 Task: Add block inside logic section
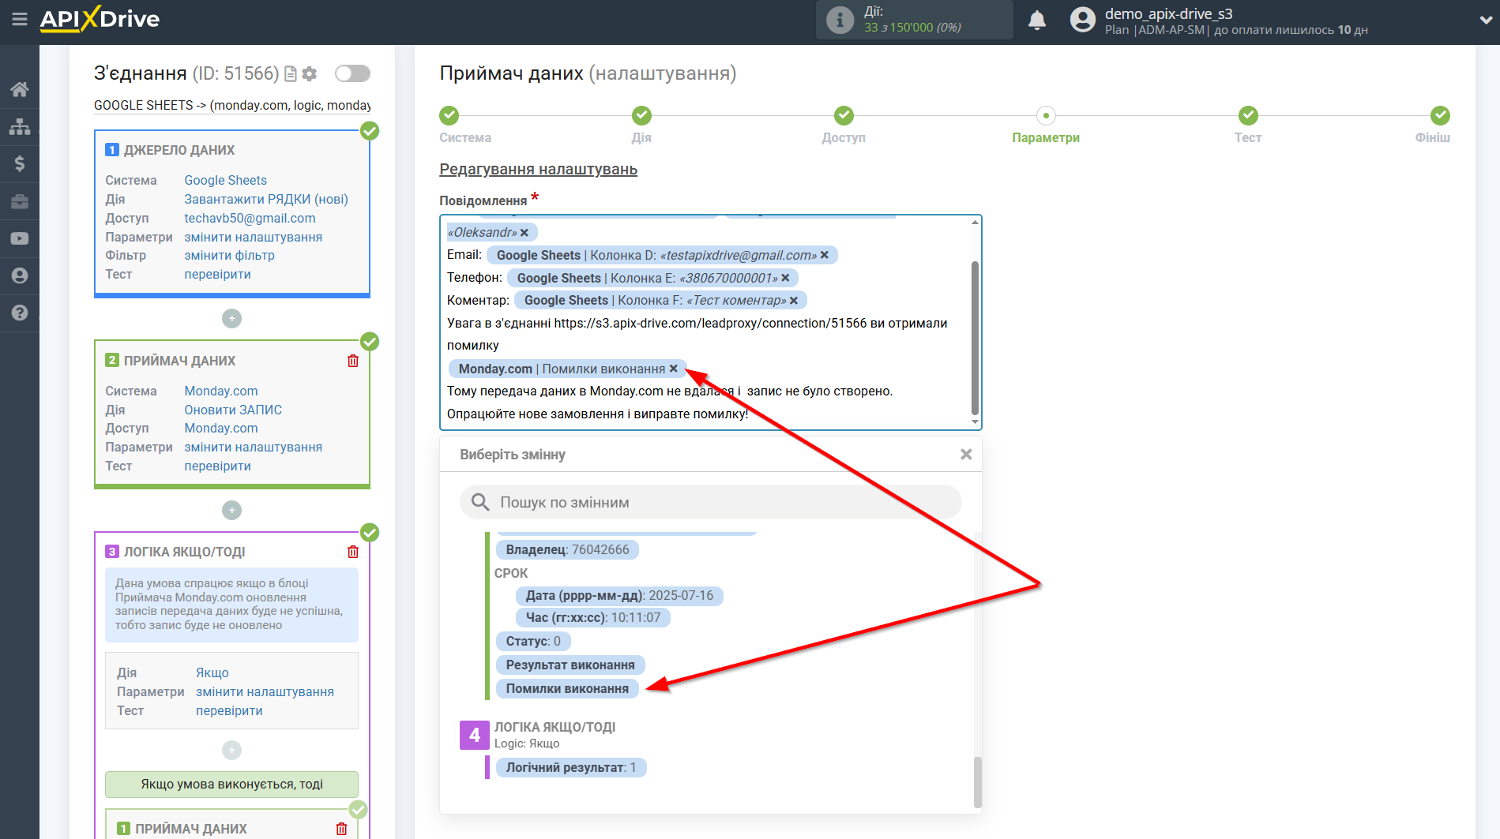click(231, 750)
